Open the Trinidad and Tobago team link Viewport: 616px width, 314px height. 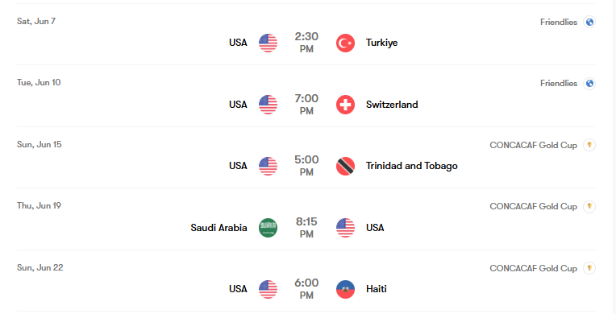pos(412,166)
